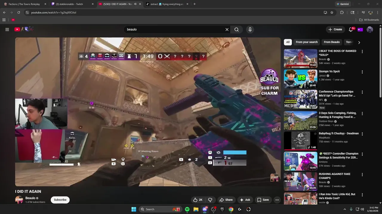
Task: Bookmark this page with the star
Action: (332, 12)
